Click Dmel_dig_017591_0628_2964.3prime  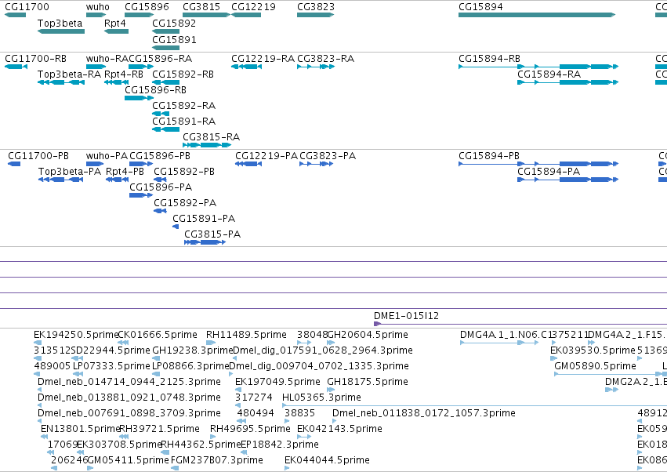[323, 350]
